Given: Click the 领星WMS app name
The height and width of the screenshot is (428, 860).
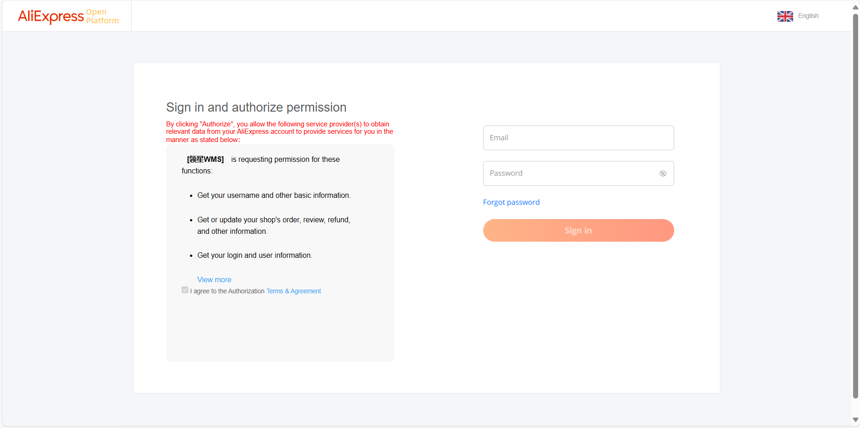Looking at the screenshot, I should click(x=205, y=159).
